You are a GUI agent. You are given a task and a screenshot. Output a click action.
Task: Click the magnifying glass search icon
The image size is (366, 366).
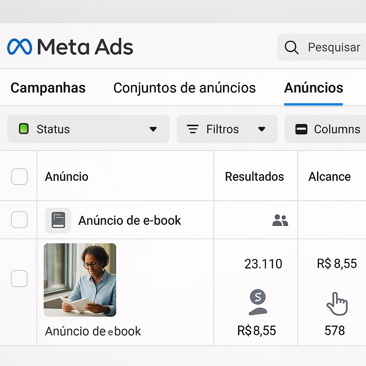click(292, 48)
